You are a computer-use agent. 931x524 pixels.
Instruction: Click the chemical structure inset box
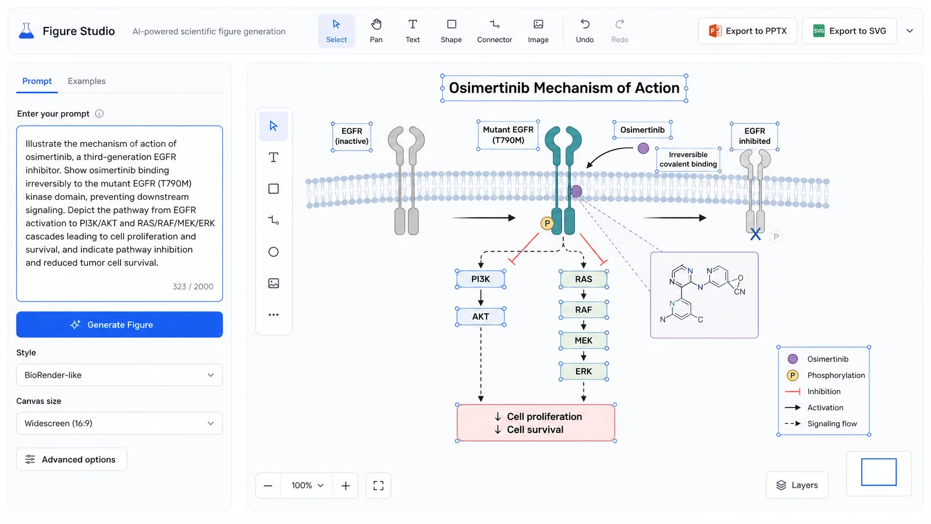(x=704, y=295)
